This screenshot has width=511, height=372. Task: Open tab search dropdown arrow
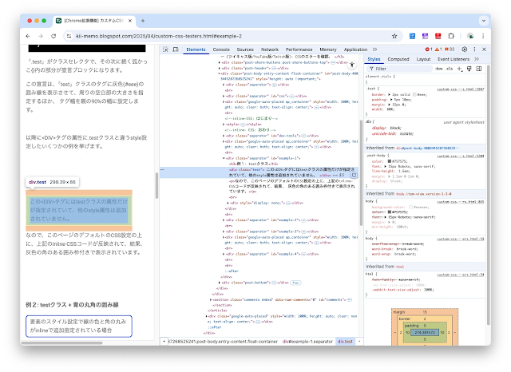[x=484, y=21]
